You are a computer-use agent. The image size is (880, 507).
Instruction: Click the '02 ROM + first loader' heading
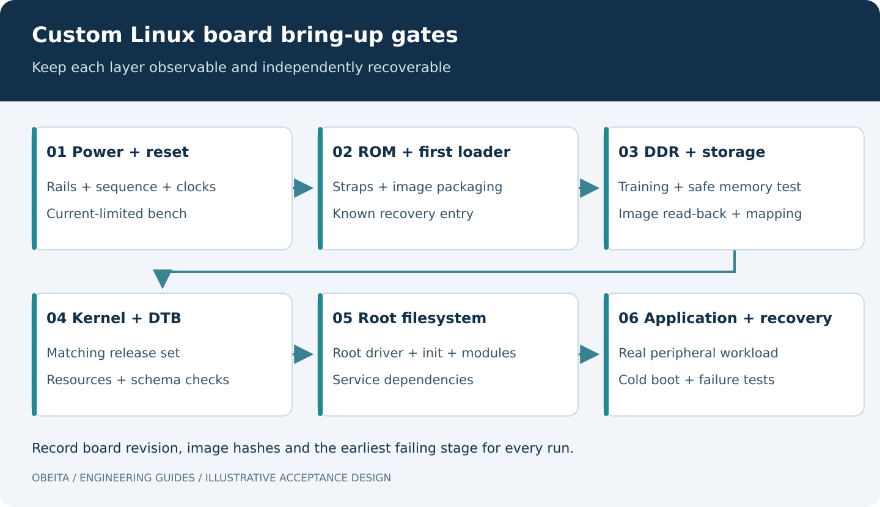(421, 152)
